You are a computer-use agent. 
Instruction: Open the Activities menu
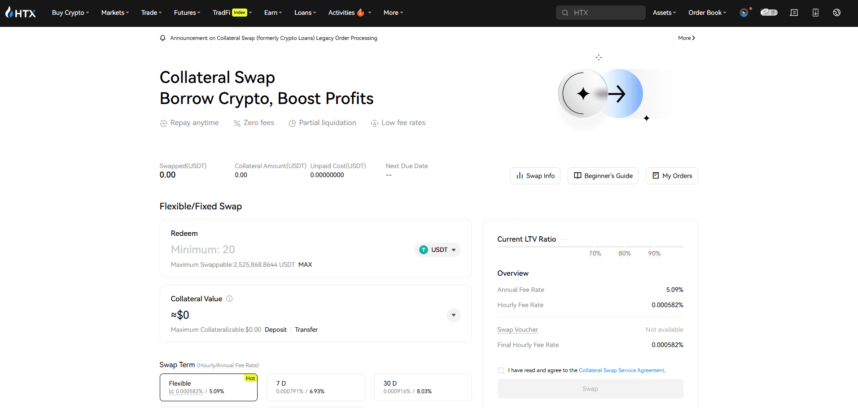[x=350, y=13]
